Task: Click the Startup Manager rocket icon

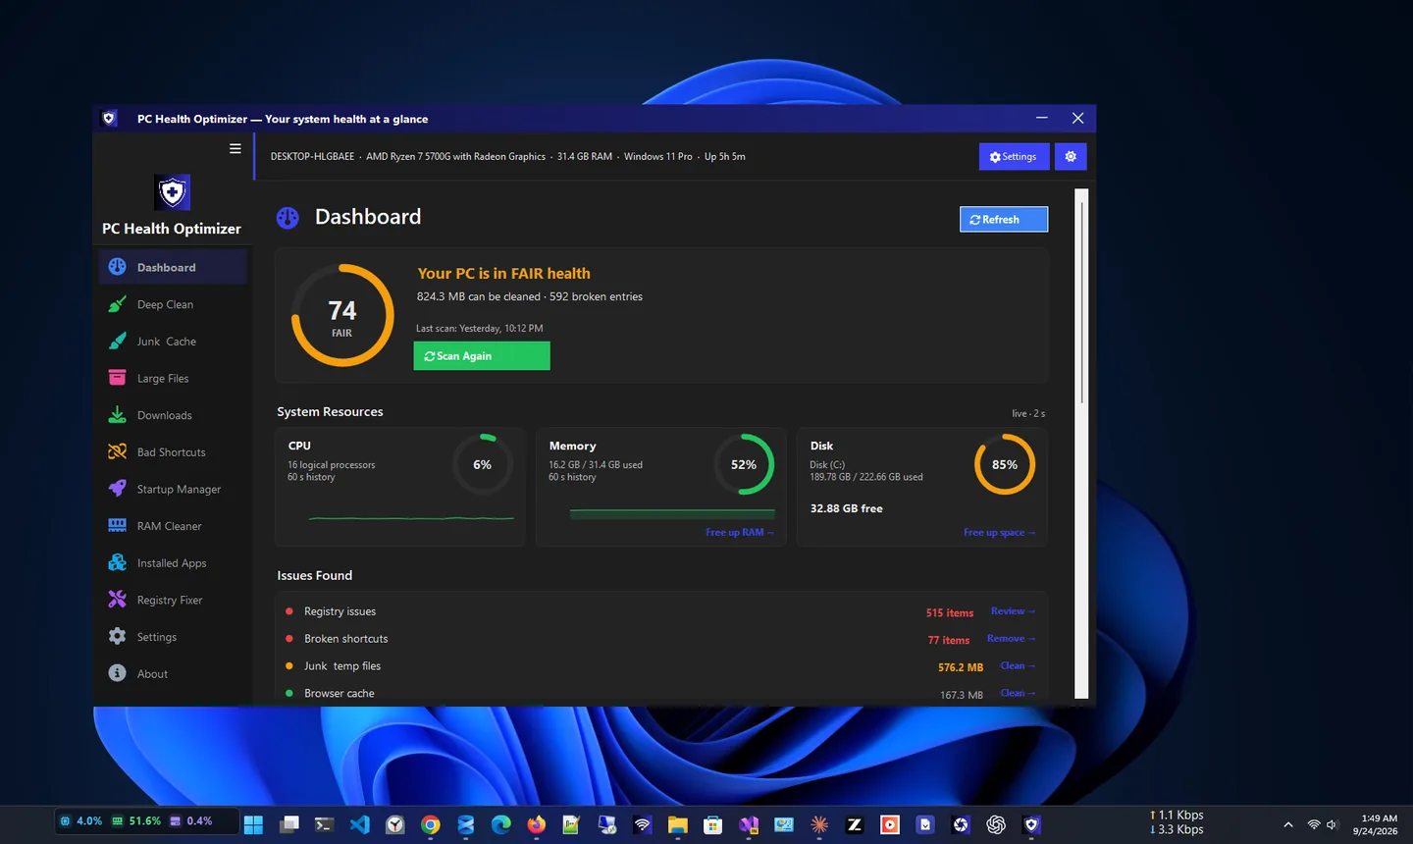Action: pos(117,489)
